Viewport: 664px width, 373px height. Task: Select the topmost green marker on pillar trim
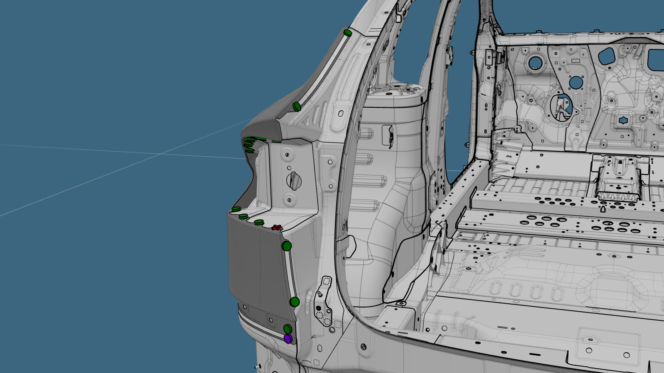pos(348,32)
